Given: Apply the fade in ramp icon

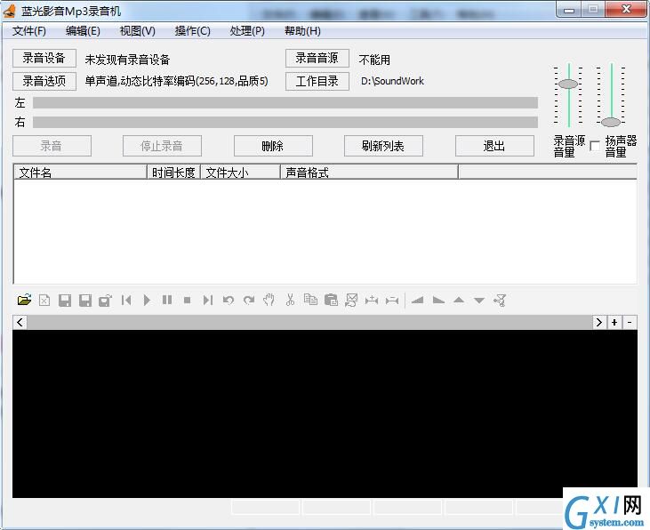Looking at the screenshot, I should pos(417,300).
